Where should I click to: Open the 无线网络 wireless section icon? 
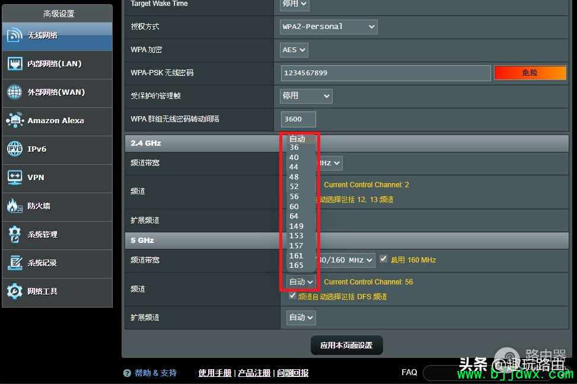pyautogui.click(x=15, y=36)
